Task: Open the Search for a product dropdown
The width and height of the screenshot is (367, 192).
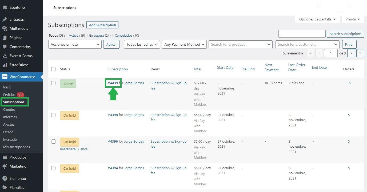Action: click(x=241, y=44)
